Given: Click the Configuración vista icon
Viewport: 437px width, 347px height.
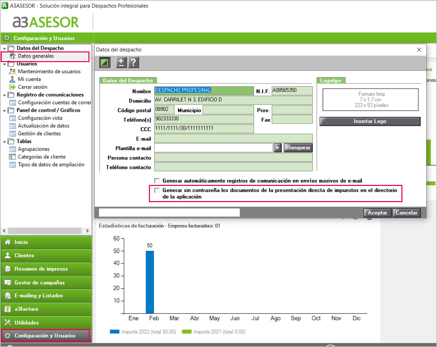Looking at the screenshot, I should [12, 118].
